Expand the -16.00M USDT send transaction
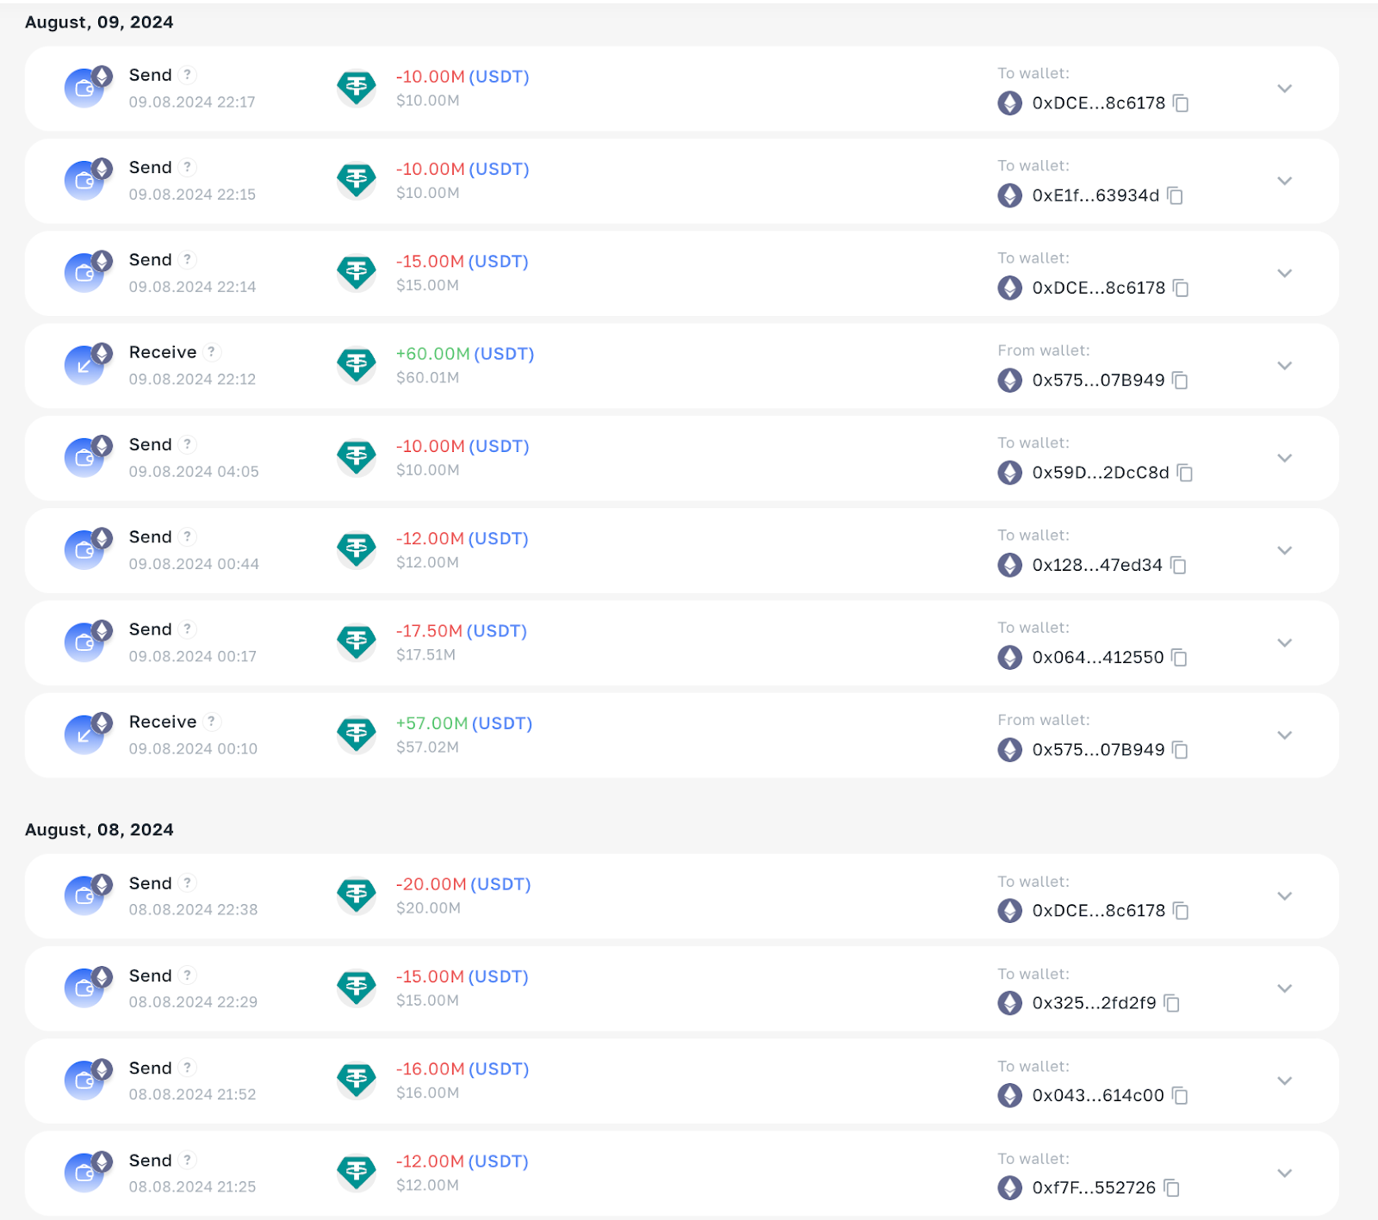 (x=1284, y=1081)
